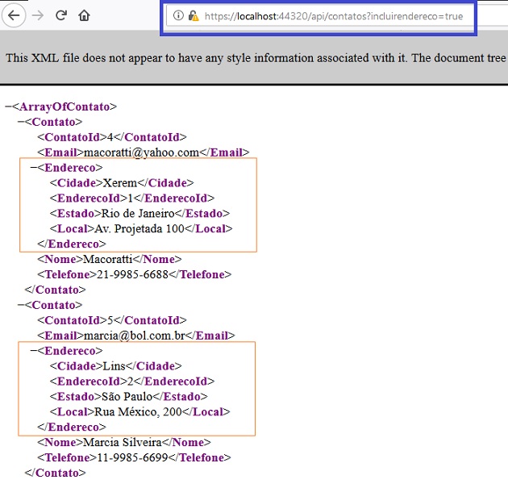Open the browser home page
This screenshot has height=484, width=508.
pos(84,15)
